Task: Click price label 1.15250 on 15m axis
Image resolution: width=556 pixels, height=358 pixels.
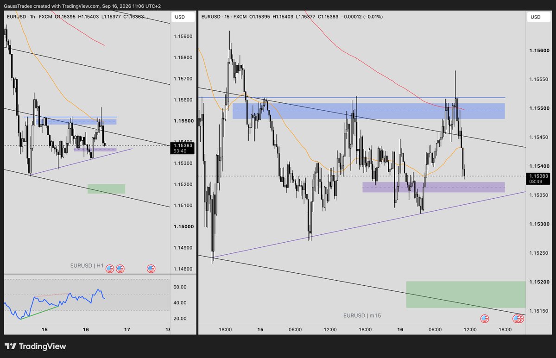Action: tap(539, 253)
